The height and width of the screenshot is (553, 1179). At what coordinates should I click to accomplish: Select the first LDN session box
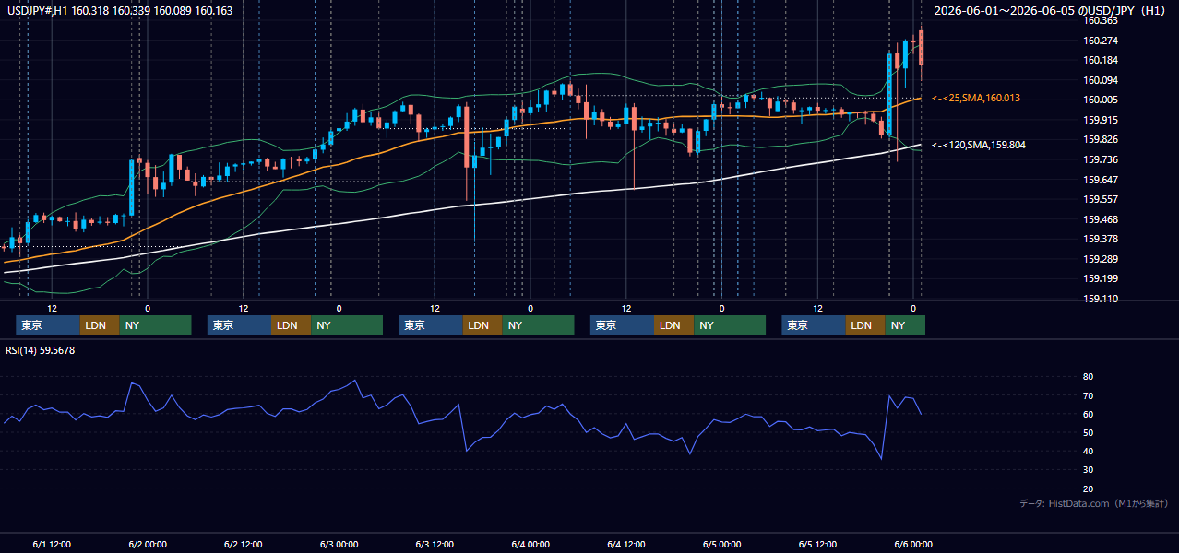coord(100,325)
